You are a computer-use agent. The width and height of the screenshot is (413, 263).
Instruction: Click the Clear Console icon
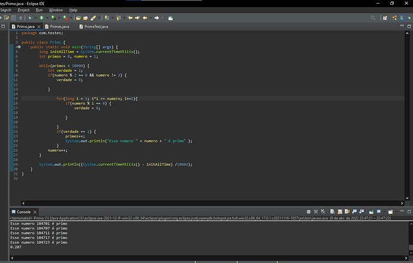(332, 211)
